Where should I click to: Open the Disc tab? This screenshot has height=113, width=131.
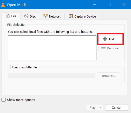pos(30,16)
